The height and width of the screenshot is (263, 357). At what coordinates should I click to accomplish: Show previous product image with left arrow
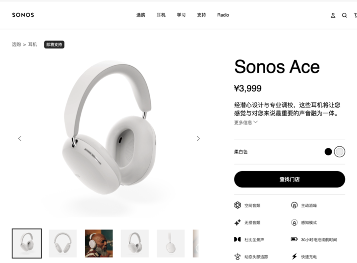(x=20, y=138)
